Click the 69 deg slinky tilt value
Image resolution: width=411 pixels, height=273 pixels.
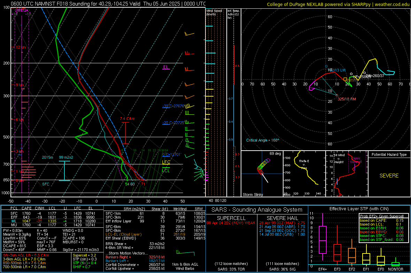tap(275, 153)
